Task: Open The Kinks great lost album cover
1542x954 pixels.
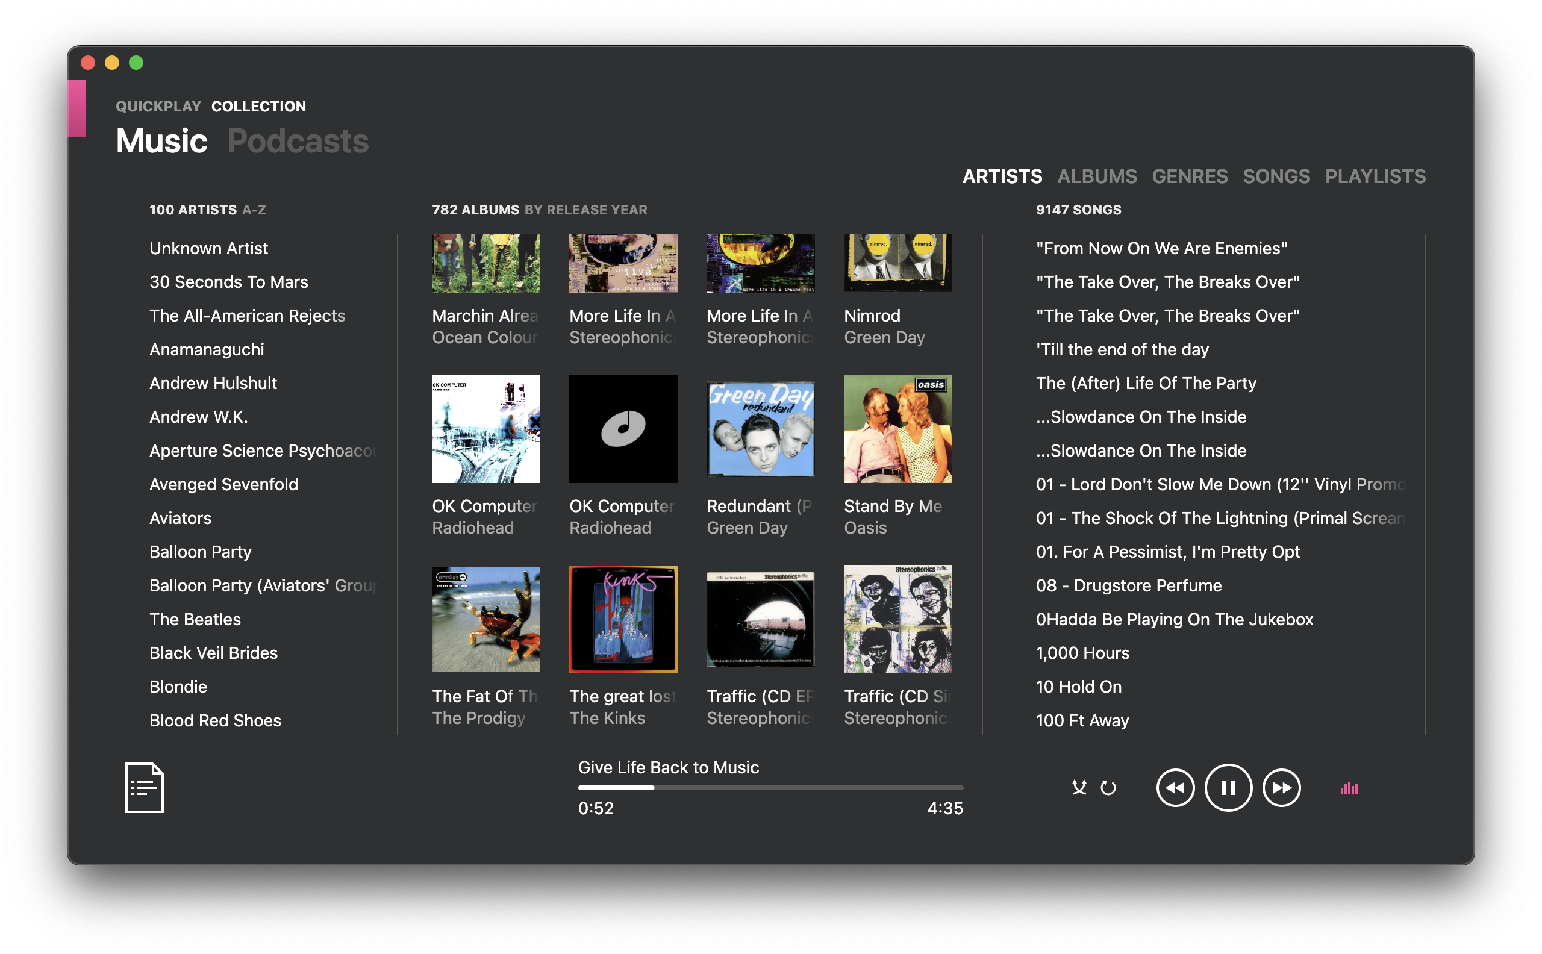Action: (623, 619)
